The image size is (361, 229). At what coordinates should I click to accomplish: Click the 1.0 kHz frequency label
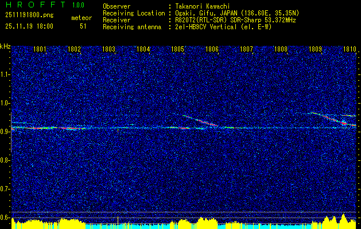pos(5,104)
